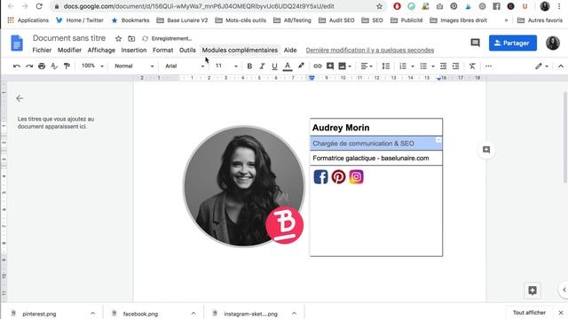Open the Normal paragraph style dropdown
The height and width of the screenshot is (319, 568).
pyautogui.click(x=134, y=66)
